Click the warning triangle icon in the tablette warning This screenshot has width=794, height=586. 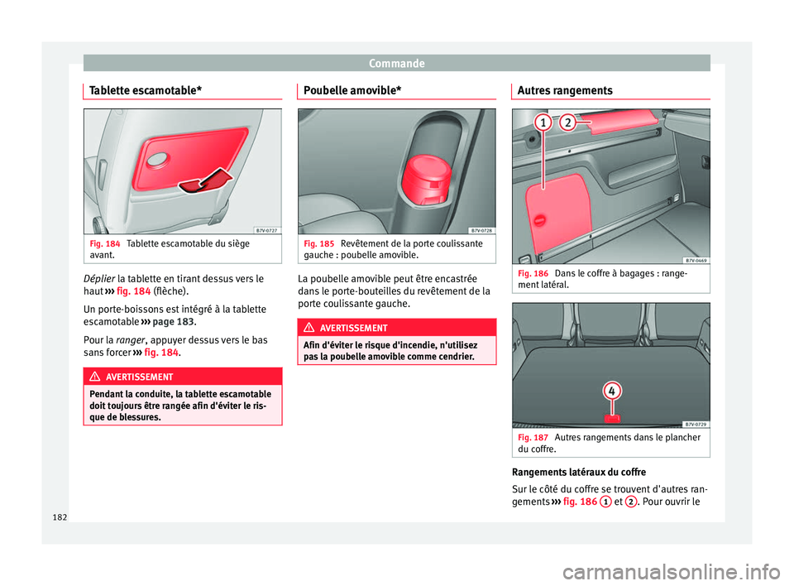tap(94, 377)
